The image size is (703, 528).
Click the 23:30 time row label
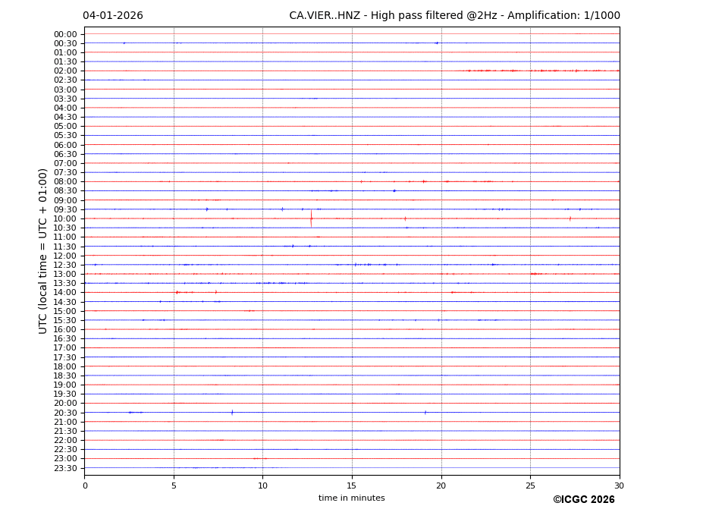point(64,468)
